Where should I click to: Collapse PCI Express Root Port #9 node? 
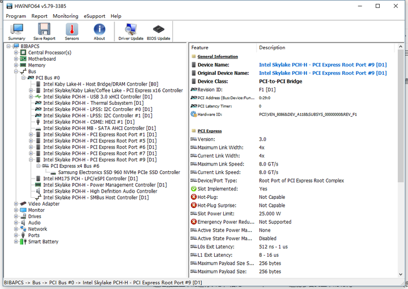[x=31, y=160]
